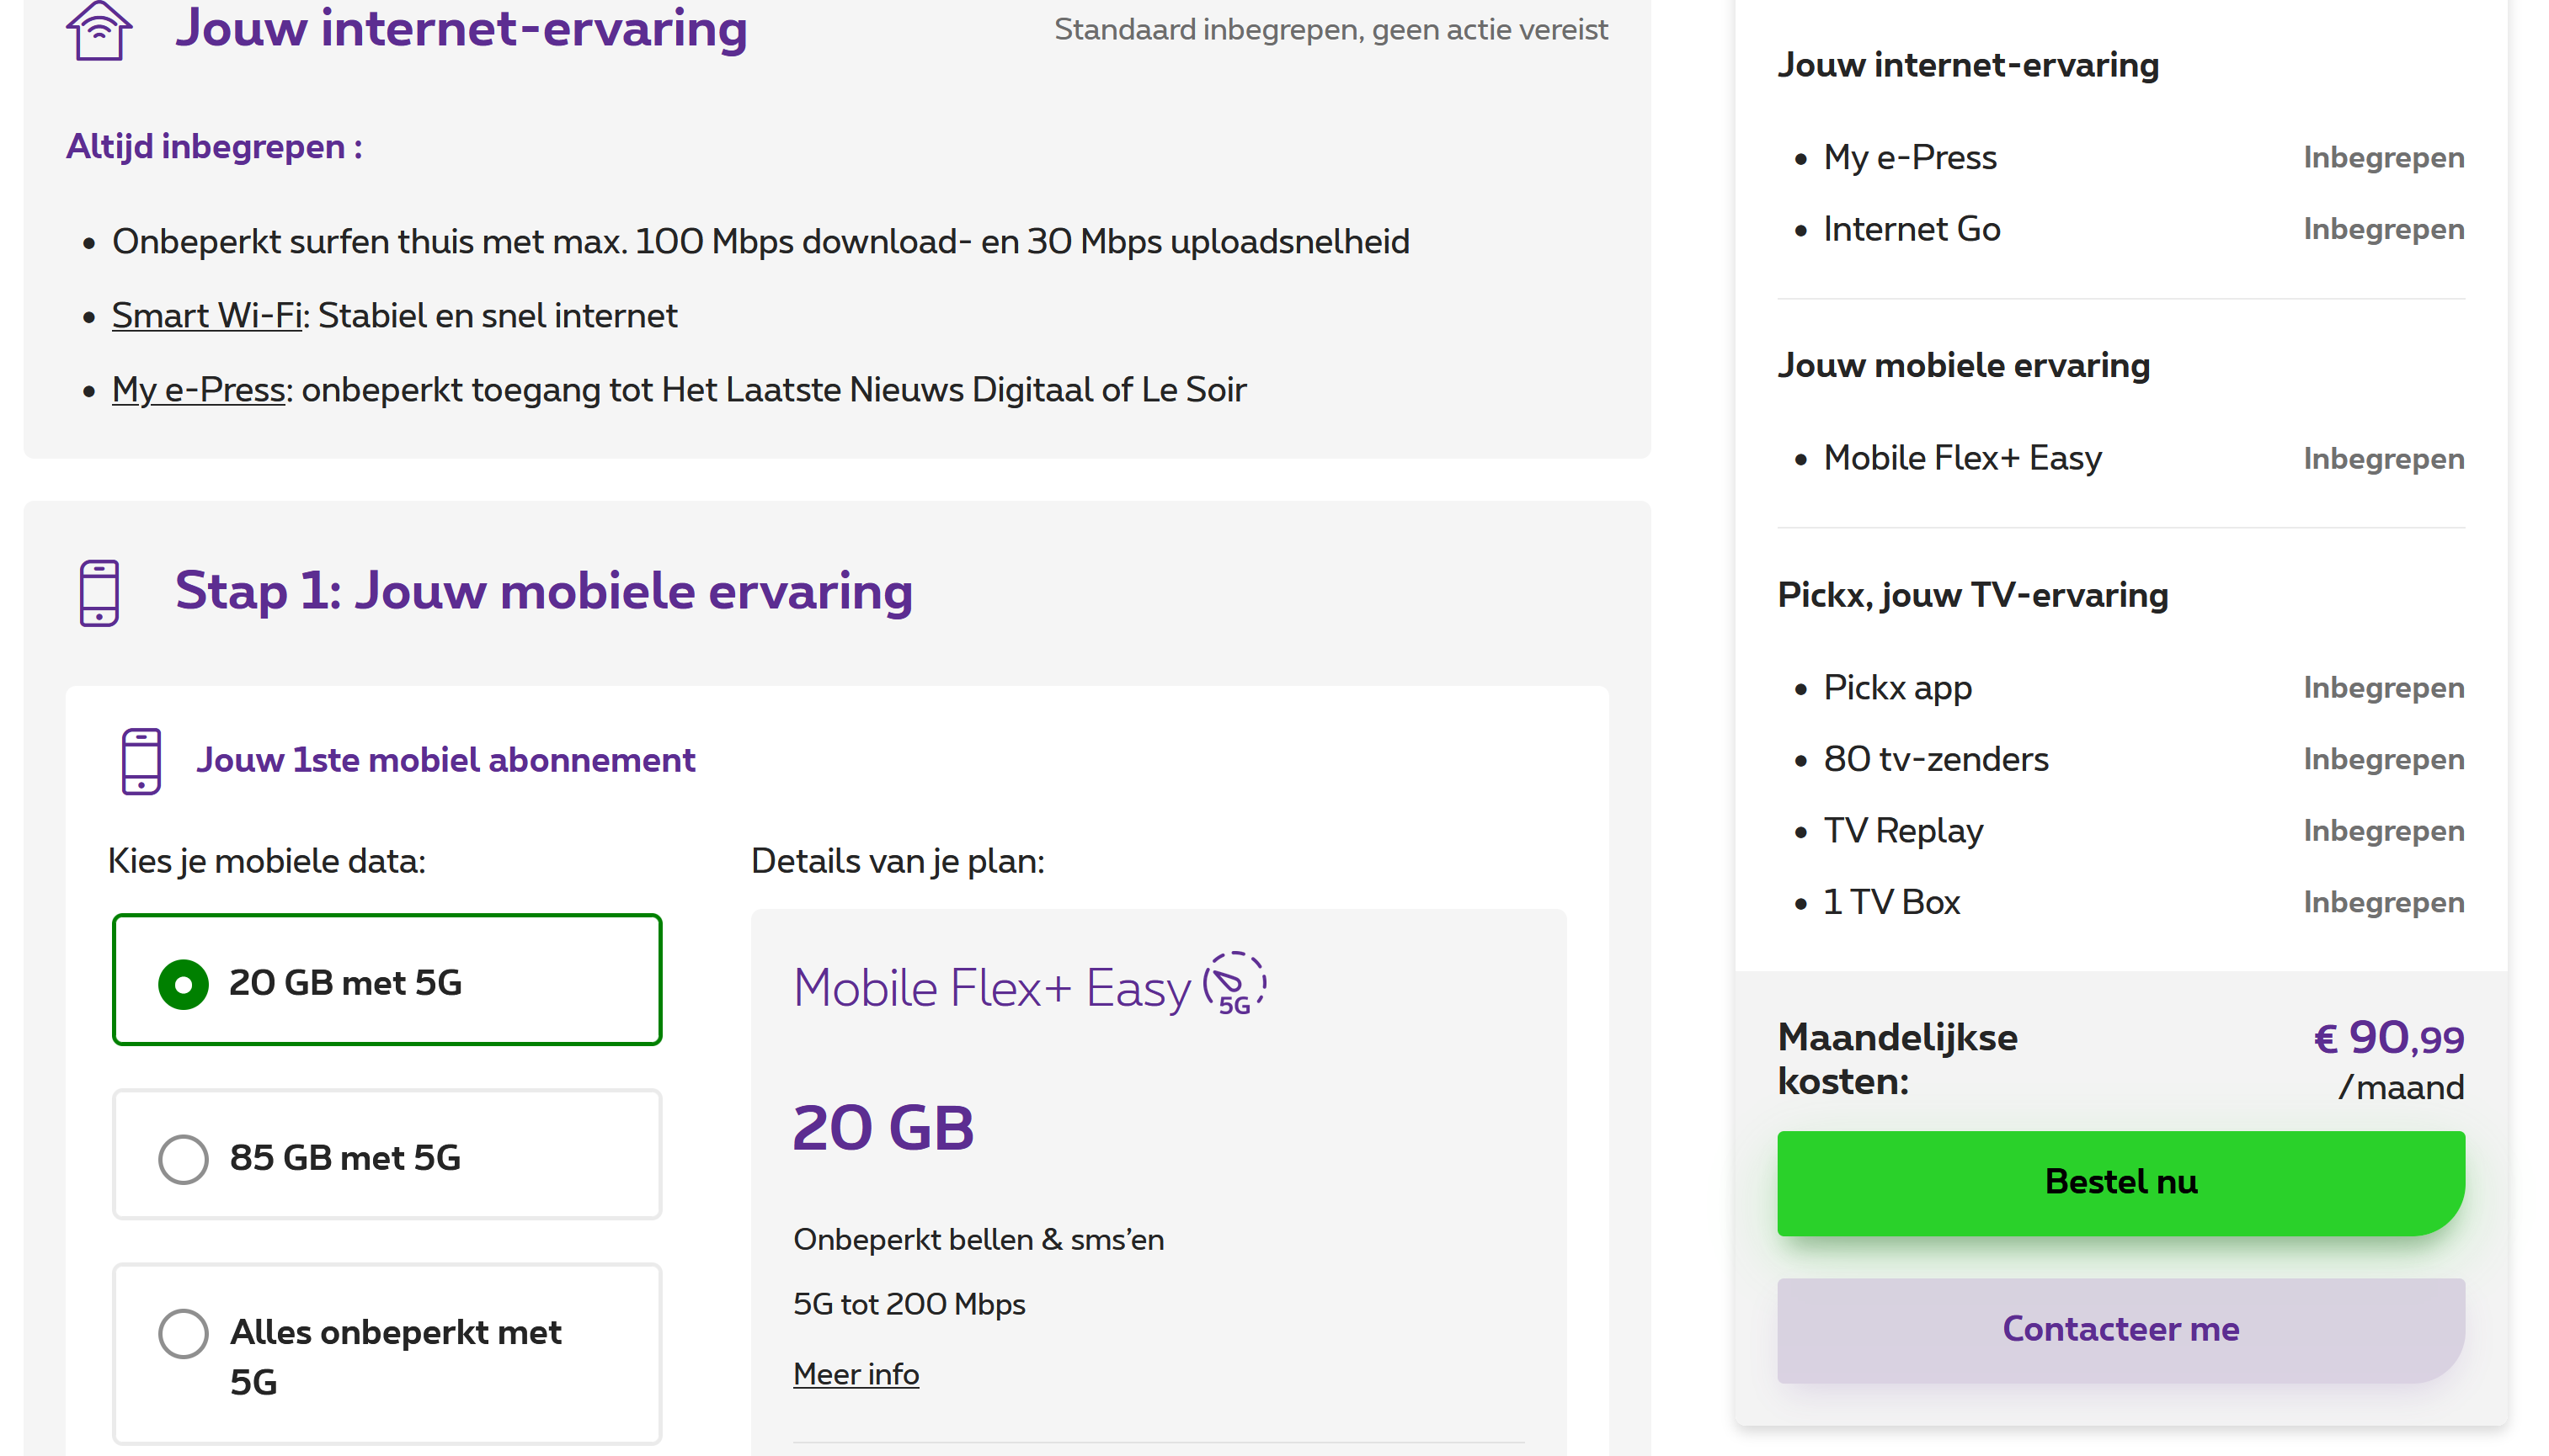Click the Mobile Flex+ Easy plan title
This screenshot has width=2549, height=1456.
[x=992, y=988]
